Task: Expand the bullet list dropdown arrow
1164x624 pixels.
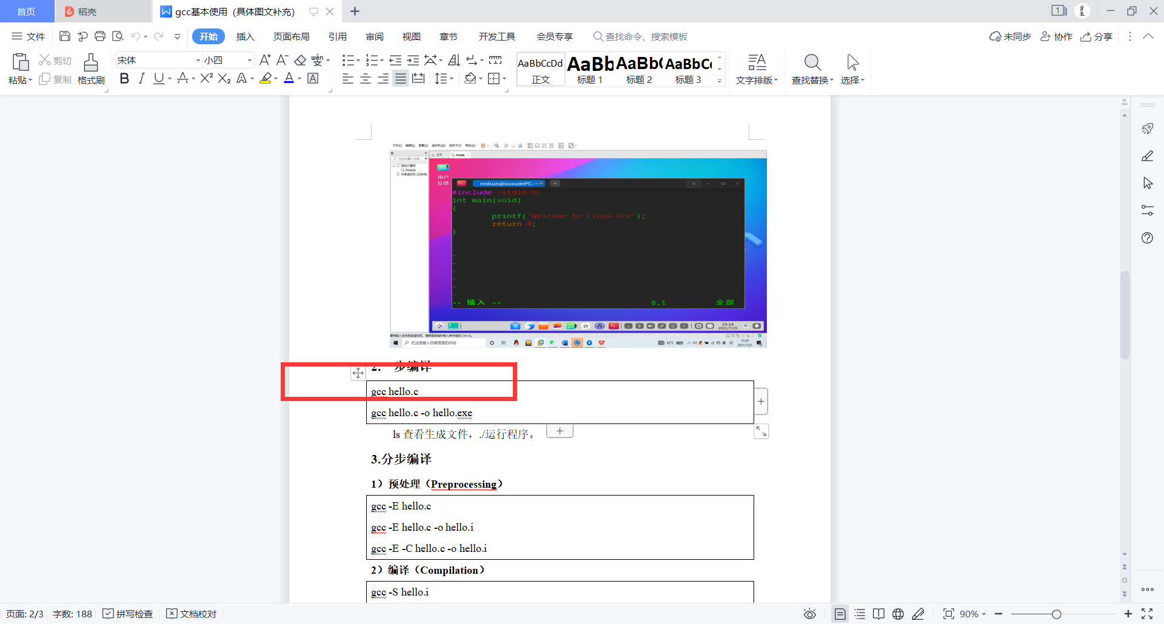Action: [x=358, y=60]
